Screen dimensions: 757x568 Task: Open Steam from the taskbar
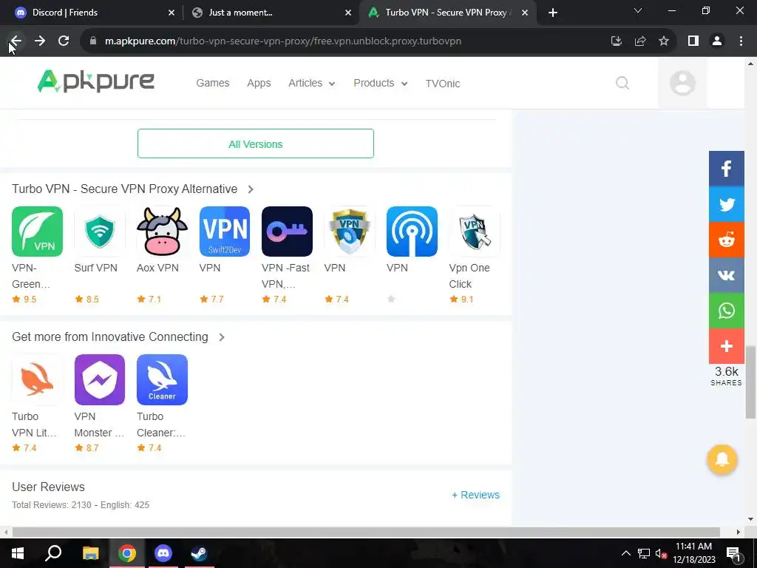[x=199, y=553]
